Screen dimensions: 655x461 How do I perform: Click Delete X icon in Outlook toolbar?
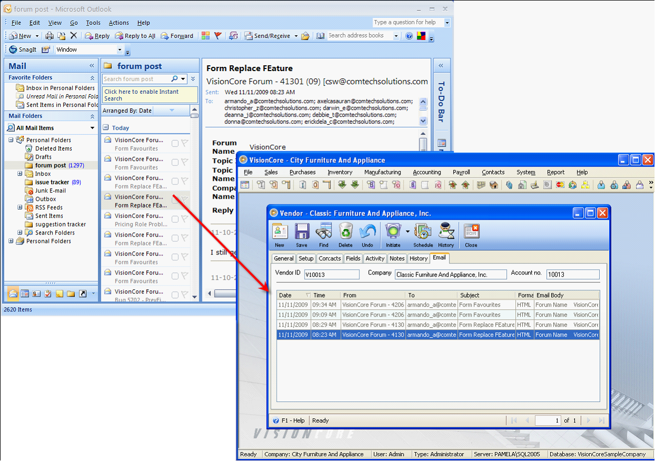[74, 36]
